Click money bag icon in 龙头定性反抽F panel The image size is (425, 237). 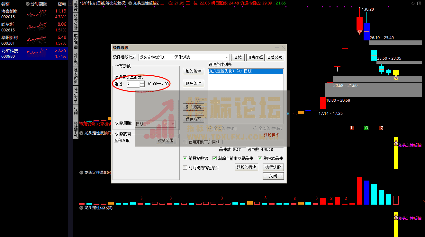click(x=396, y=144)
